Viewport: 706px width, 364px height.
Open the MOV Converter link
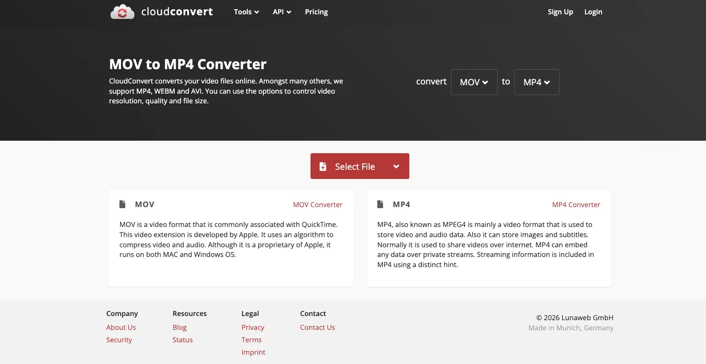pos(317,204)
